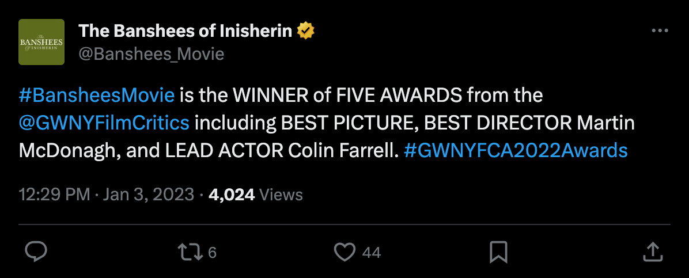Screen dimensions: 689x278
Task: Click the 12:29 PM timestamp
Action: [x=54, y=195]
